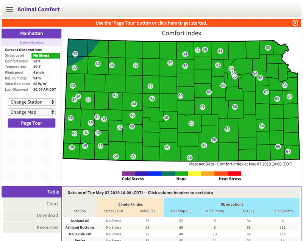Select the highlighted Manhattan station marker
Image resolution: width=303 pixels, height=241 pixels.
click(231, 68)
